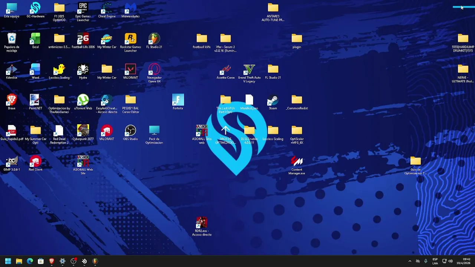
Task: Launch VALORANT with the red fist icon
Action: coord(107,133)
